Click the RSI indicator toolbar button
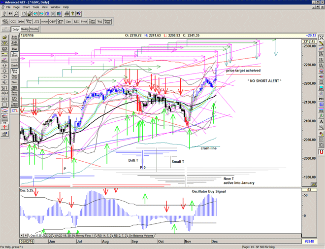325x249 pixels. 76,21
